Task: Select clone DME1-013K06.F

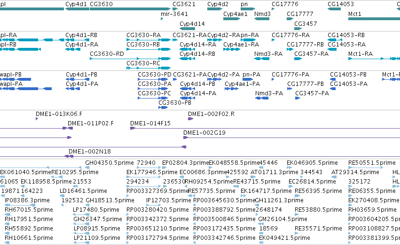Action: [59, 114]
